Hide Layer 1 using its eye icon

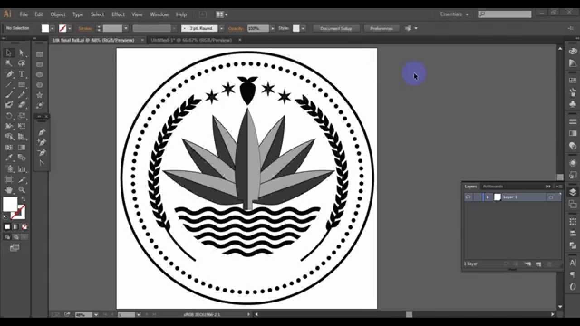tap(469, 197)
